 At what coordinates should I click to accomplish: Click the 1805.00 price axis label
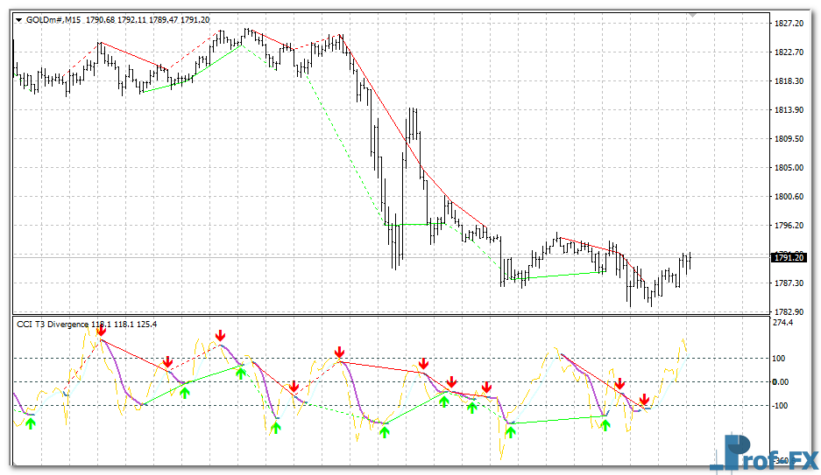click(x=789, y=167)
